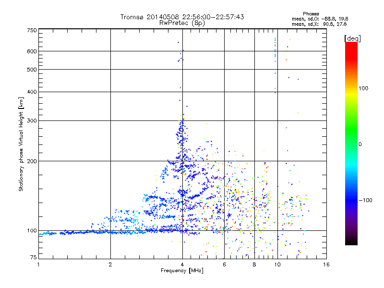The height and width of the screenshot is (288, 384).
Task: Click the '[deg]' colorbar unit label
Action: tap(352, 38)
